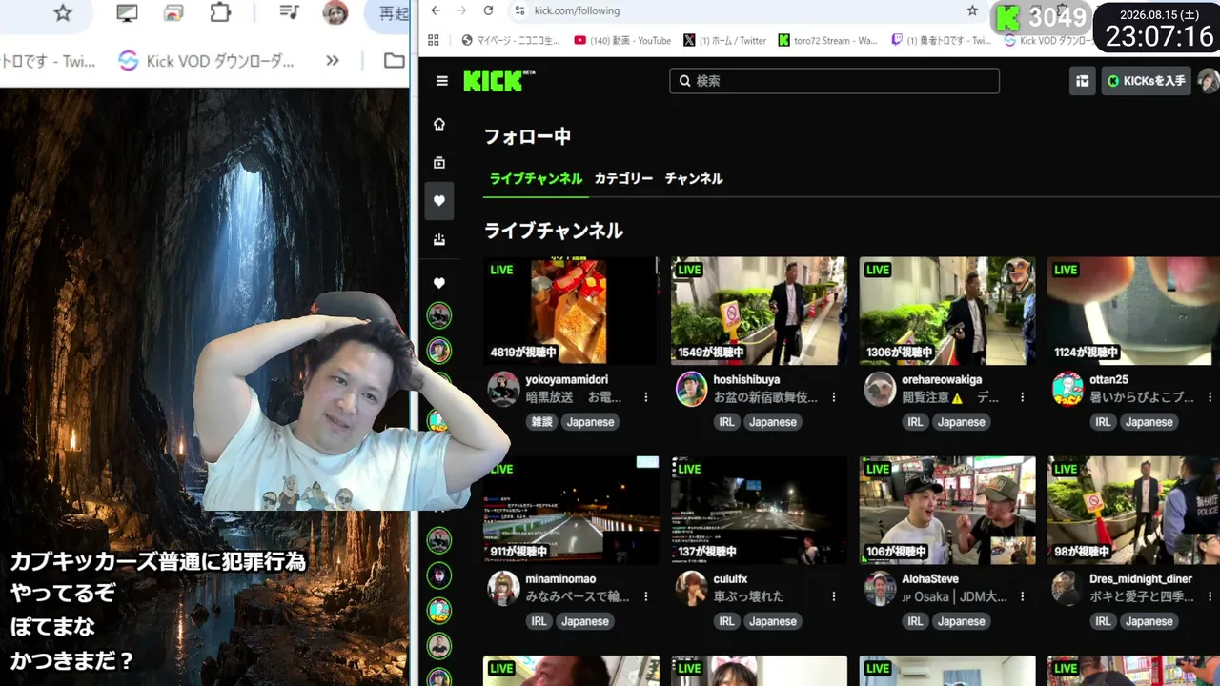1220x686 pixels.
Task: Click the IRL tag under hoshishibuya
Action: point(727,422)
